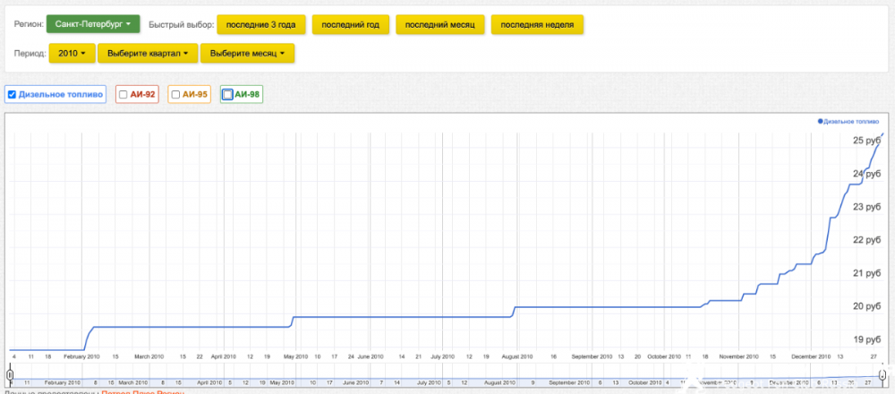This screenshot has height=394, width=895.
Task: Open the Санкт-Петербург region dropdown
Action: pyautogui.click(x=92, y=24)
